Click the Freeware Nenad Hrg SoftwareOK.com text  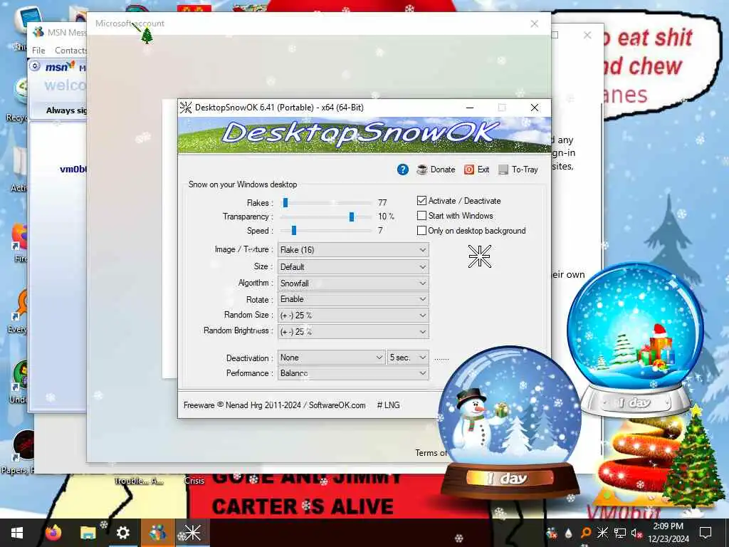(274, 405)
